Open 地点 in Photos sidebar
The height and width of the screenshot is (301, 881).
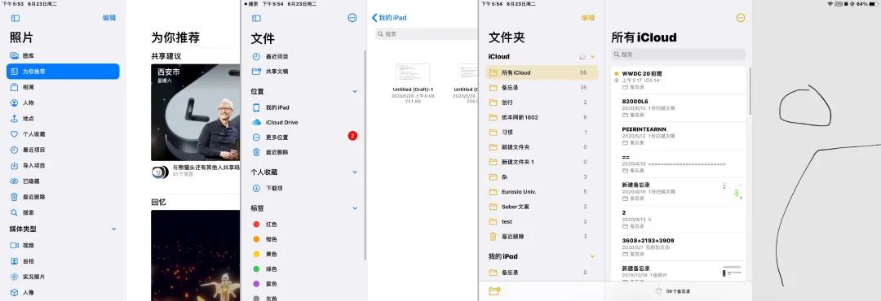(63, 119)
